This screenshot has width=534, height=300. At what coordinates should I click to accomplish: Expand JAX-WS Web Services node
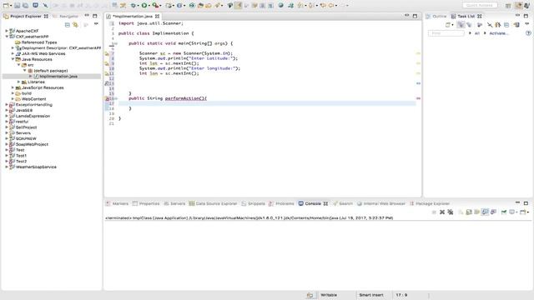tap(13, 53)
